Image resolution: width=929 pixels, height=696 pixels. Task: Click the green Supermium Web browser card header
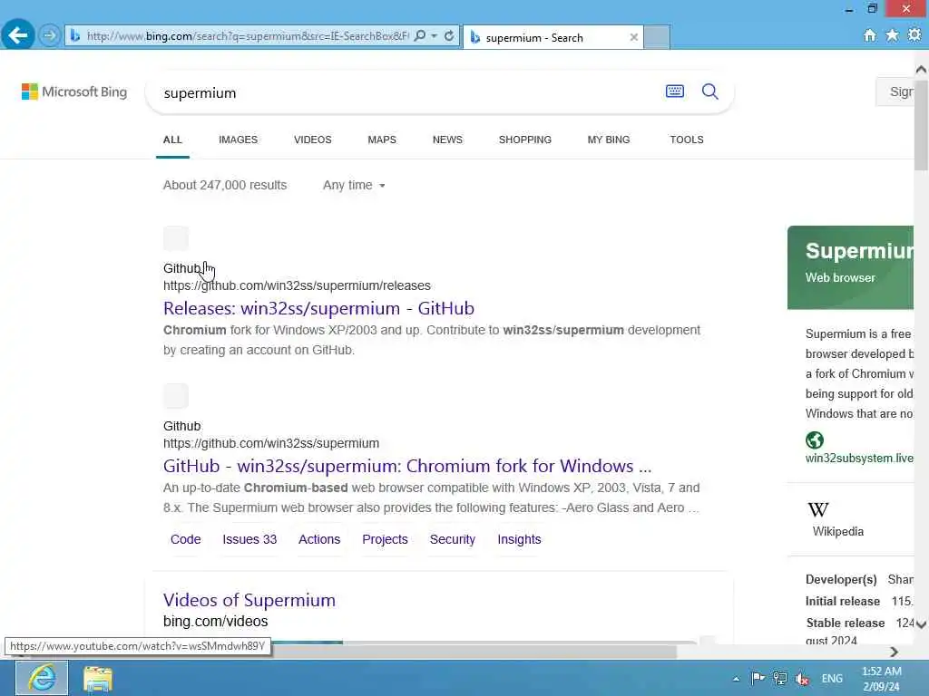click(x=850, y=267)
